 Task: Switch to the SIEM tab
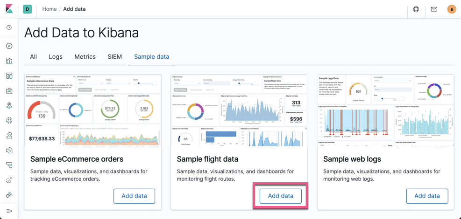pos(114,56)
